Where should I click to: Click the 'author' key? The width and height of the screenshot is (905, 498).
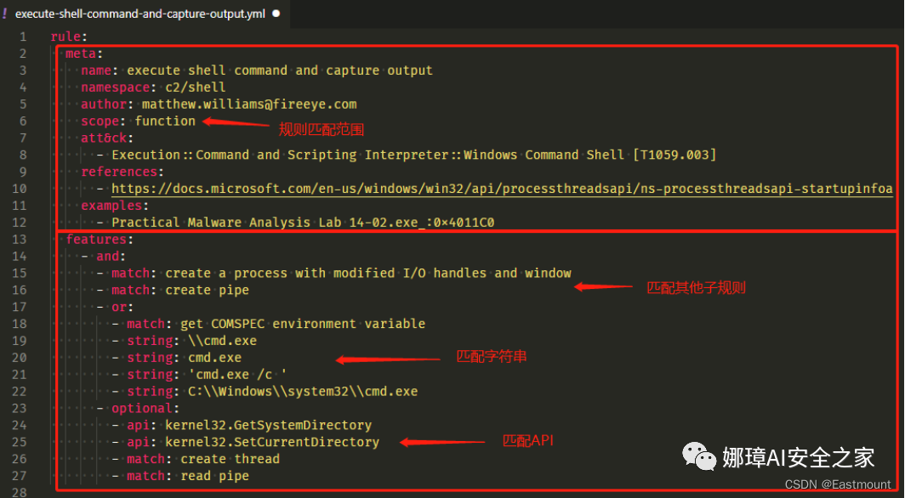pos(104,105)
